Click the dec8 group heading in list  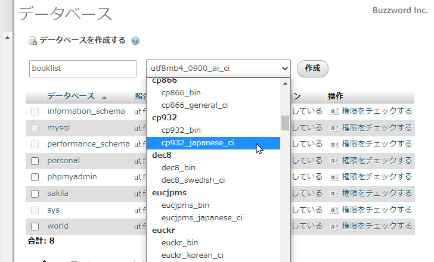pos(162,155)
